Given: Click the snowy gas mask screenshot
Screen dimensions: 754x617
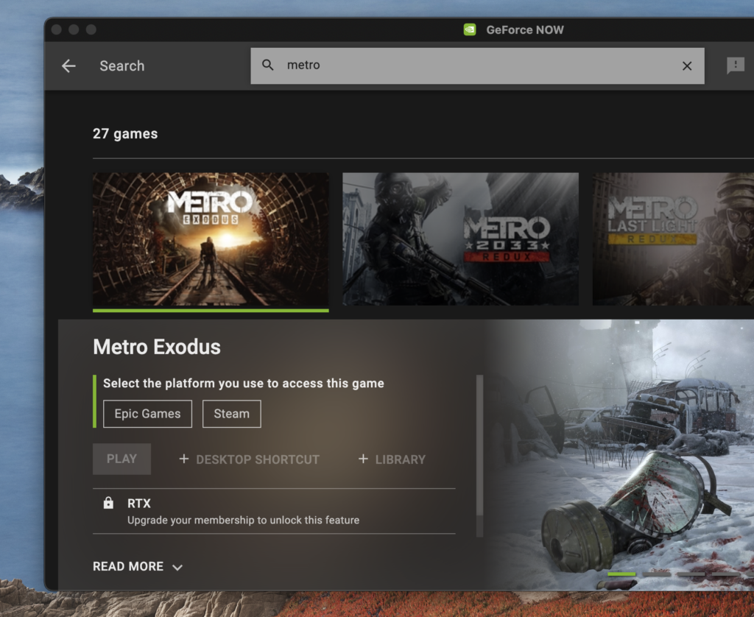Looking at the screenshot, I should click(620, 454).
